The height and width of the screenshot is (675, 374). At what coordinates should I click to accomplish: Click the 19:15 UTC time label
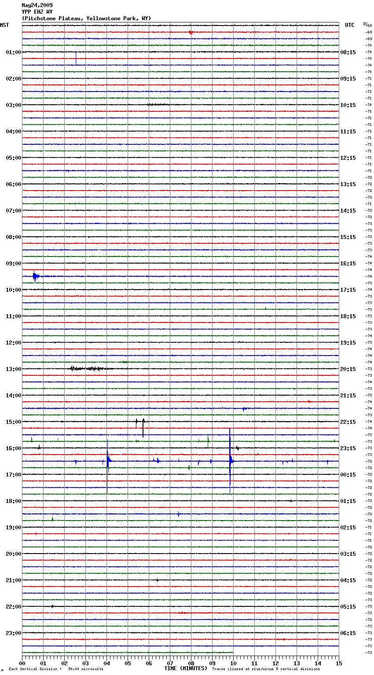point(348,343)
